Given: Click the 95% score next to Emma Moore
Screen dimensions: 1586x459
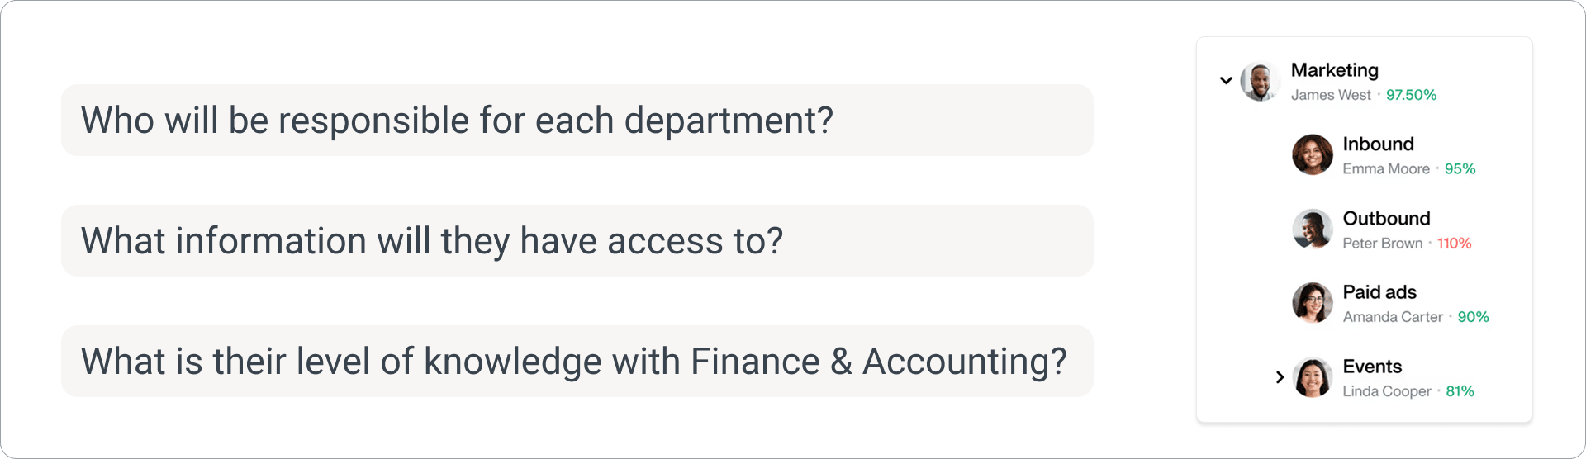Looking at the screenshot, I should pyautogui.click(x=1460, y=169).
